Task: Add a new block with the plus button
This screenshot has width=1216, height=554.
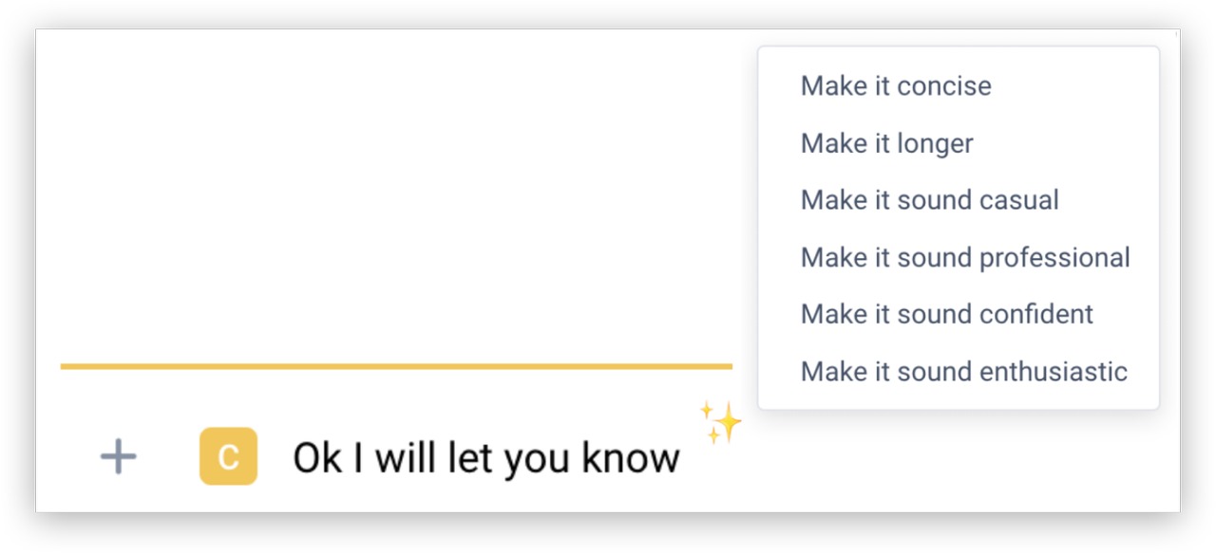Action: coord(119,457)
